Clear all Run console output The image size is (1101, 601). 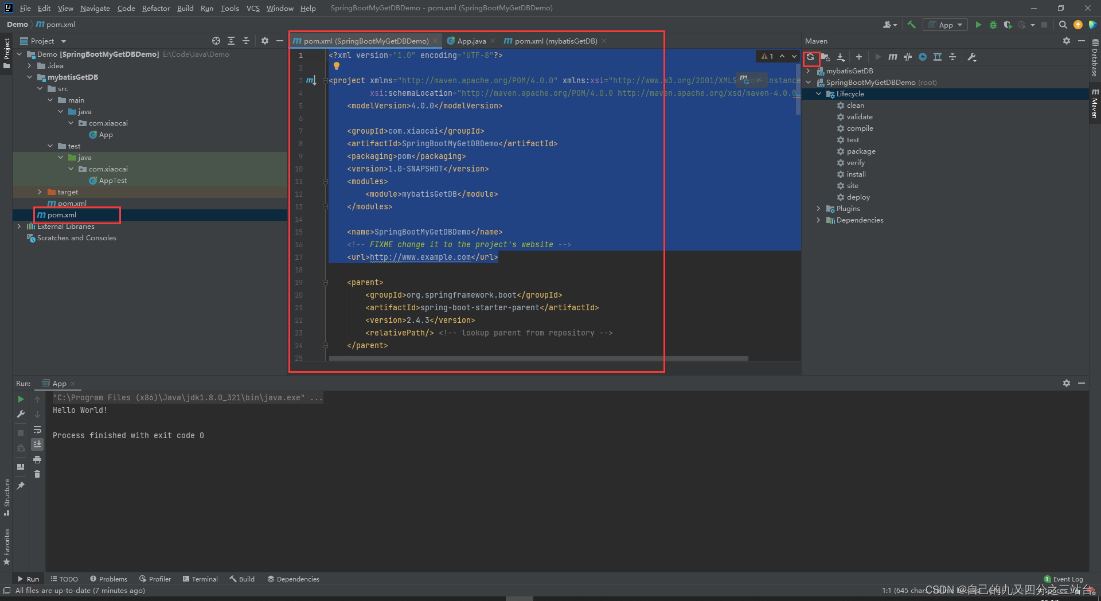point(37,474)
